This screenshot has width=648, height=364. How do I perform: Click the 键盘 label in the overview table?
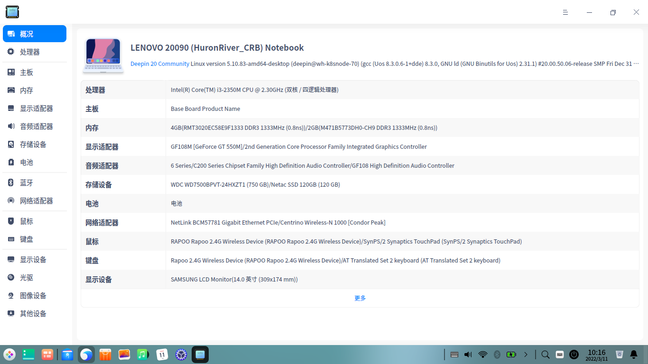[92, 260]
